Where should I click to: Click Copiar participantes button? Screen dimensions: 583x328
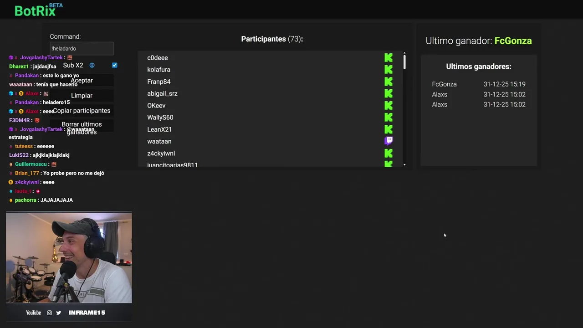pos(82,111)
